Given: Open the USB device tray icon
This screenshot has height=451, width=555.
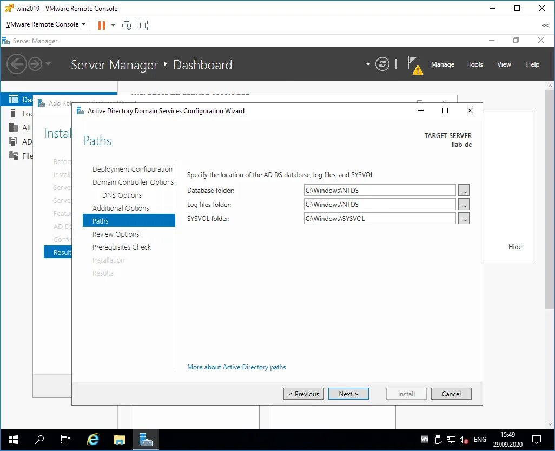Looking at the screenshot, I should point(438,440).
